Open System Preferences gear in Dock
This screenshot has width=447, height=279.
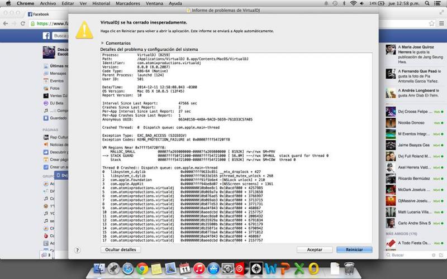pos(228,268)
